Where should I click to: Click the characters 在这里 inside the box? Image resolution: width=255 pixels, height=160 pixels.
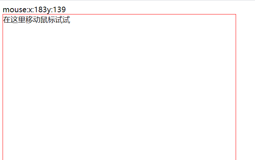[14, 20]
